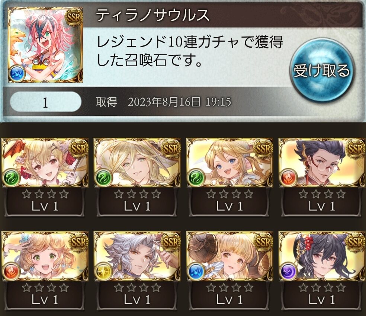Tap the blue 受け取る receive button
The height and width of the screenshot is (316, 366).
(322, 71)
